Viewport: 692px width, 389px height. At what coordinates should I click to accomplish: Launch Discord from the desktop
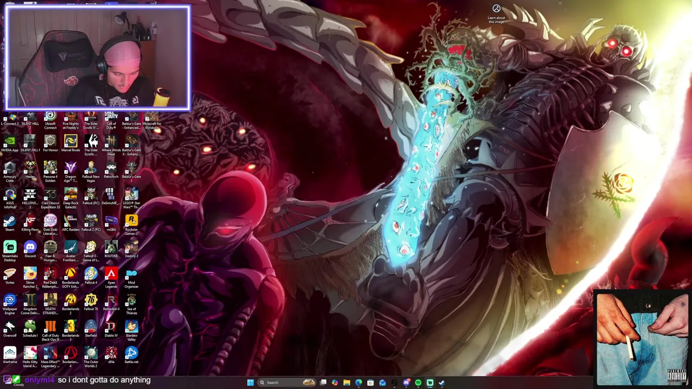coord(30,250)
